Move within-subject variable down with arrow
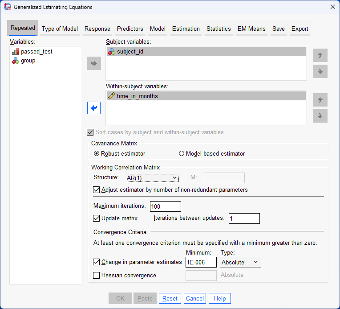This screenshot has height=309, width=340. click(320, 116)
